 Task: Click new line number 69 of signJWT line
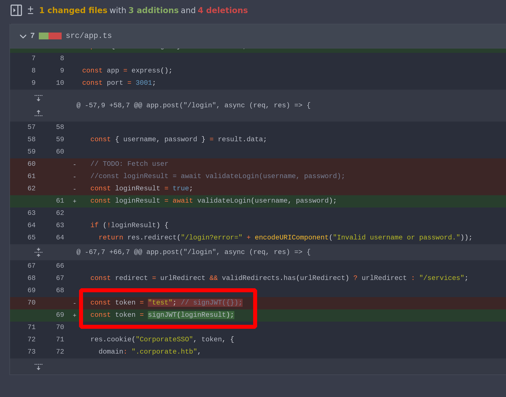coord(60,315)
